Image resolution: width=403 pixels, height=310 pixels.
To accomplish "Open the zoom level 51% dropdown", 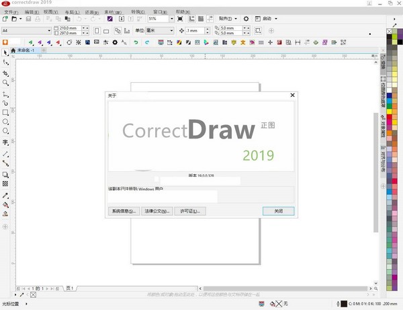I will click(172, 19).
